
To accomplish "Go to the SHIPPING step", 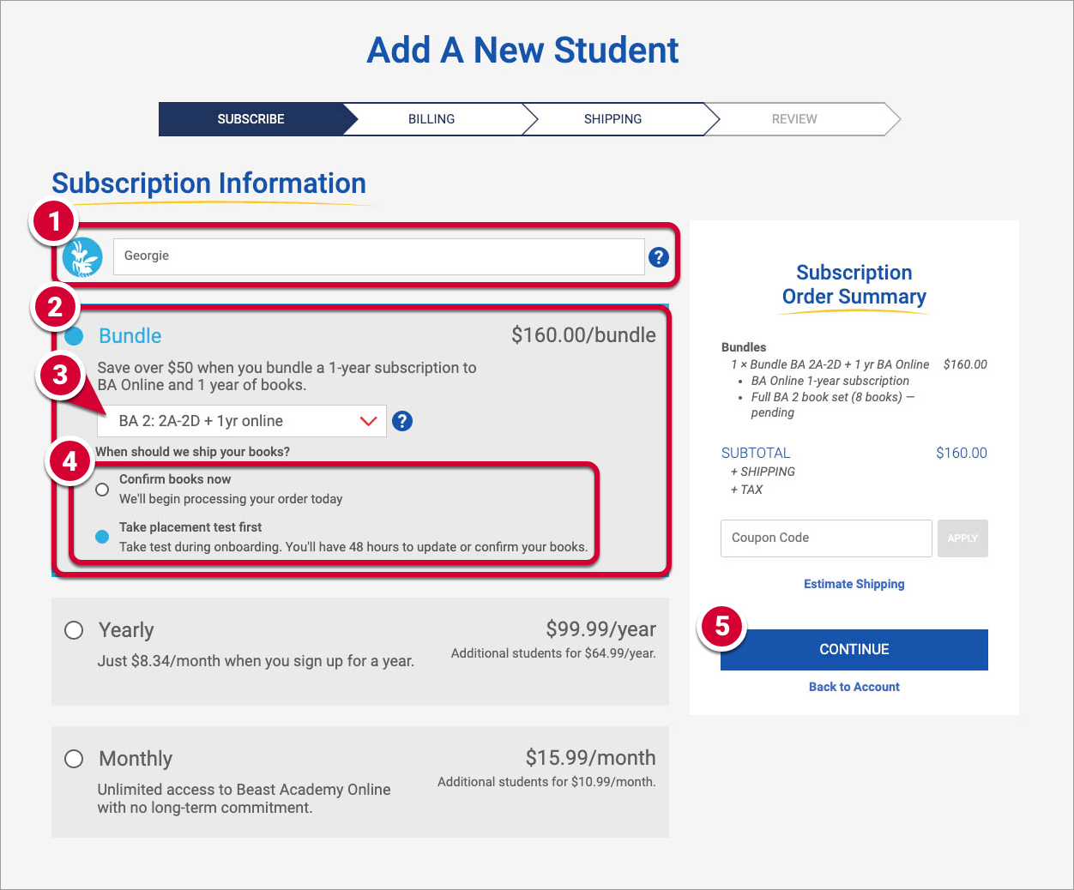I will pos(612,119).
